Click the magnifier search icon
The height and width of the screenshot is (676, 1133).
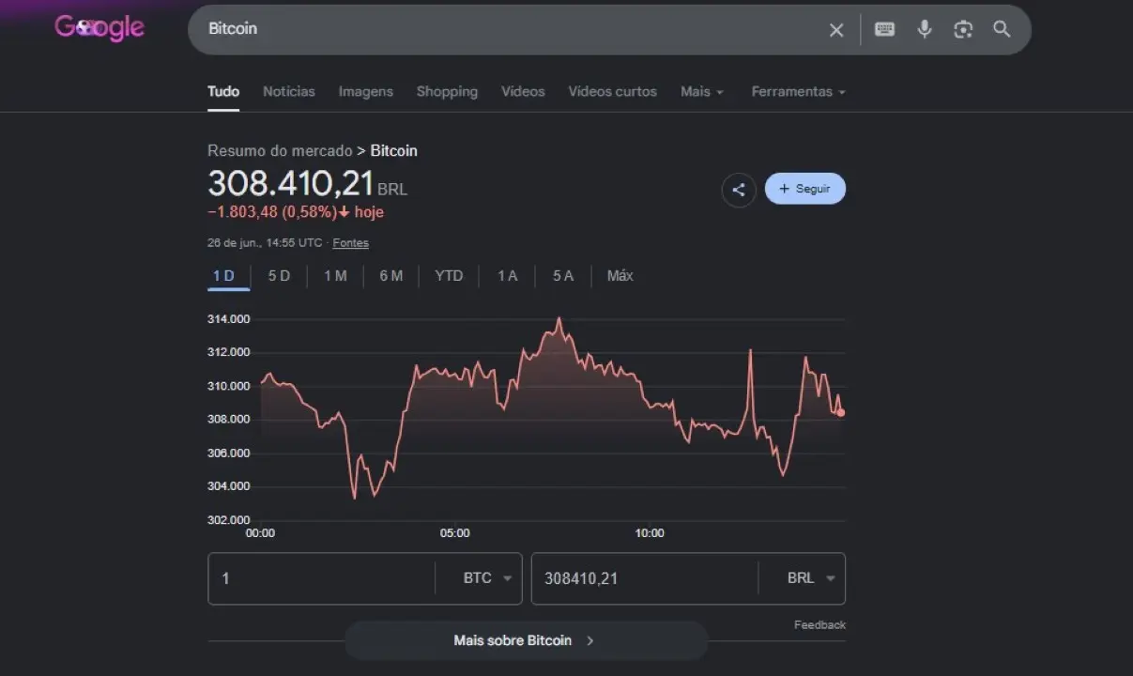coord(1002,29)
